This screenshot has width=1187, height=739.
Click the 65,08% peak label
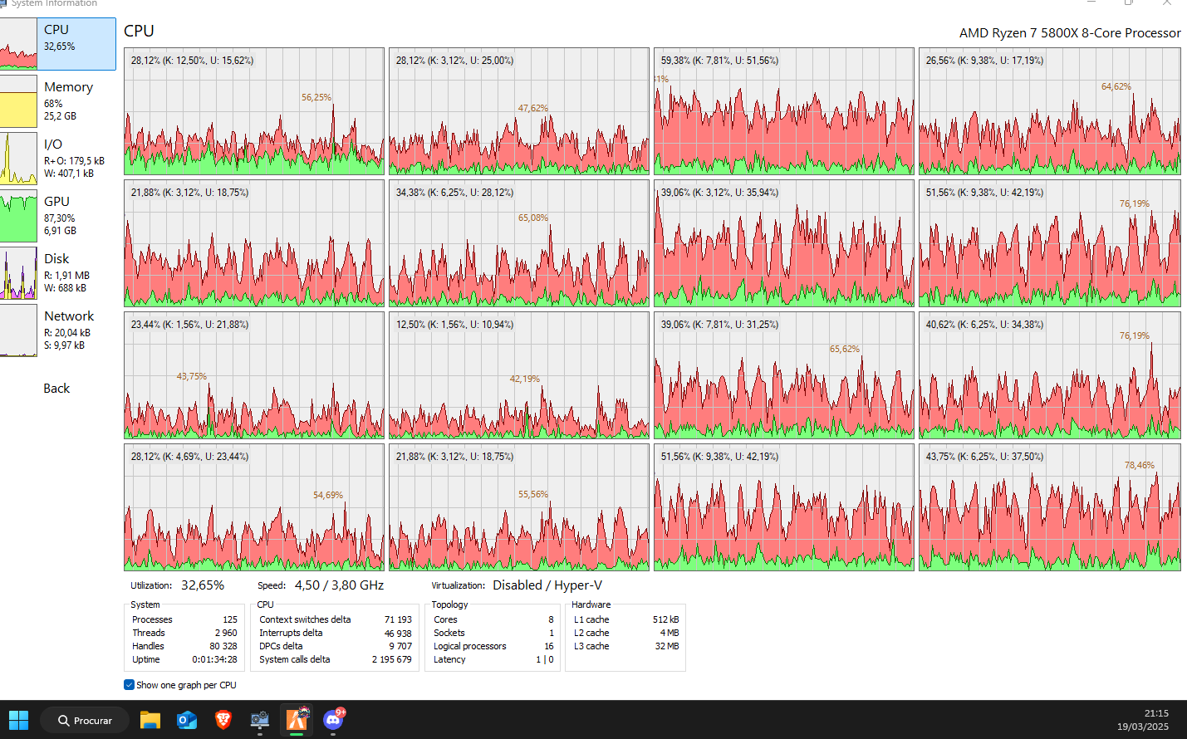pos(533,218)
